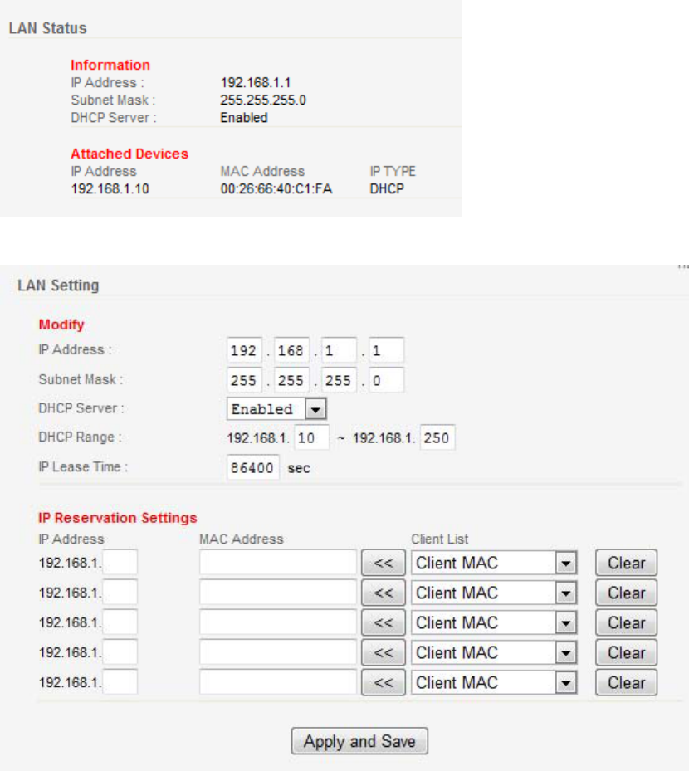Click the third reservation row MAC Address field
The image size is (689, 771).
278,622
